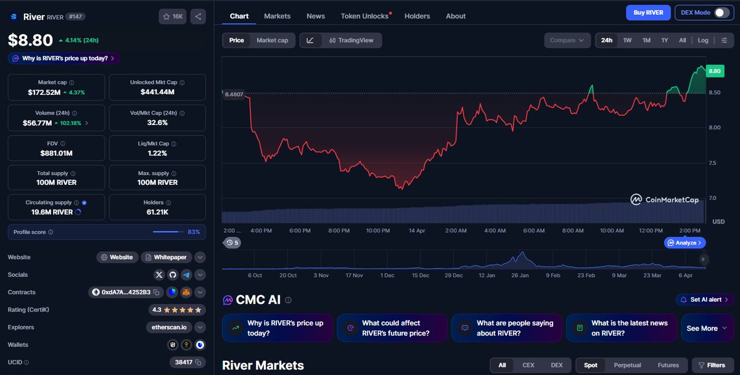Show Unlocked Mkt Cap info icon

[182, 83]
